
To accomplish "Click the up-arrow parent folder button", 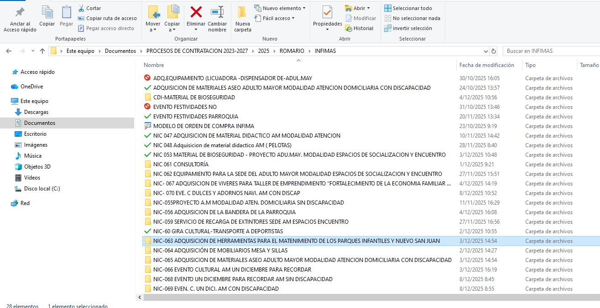I will pyautogui.click(x=42, y=51).
